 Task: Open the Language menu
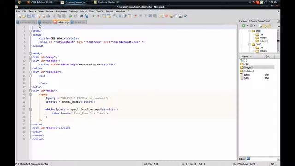[61, 11]
